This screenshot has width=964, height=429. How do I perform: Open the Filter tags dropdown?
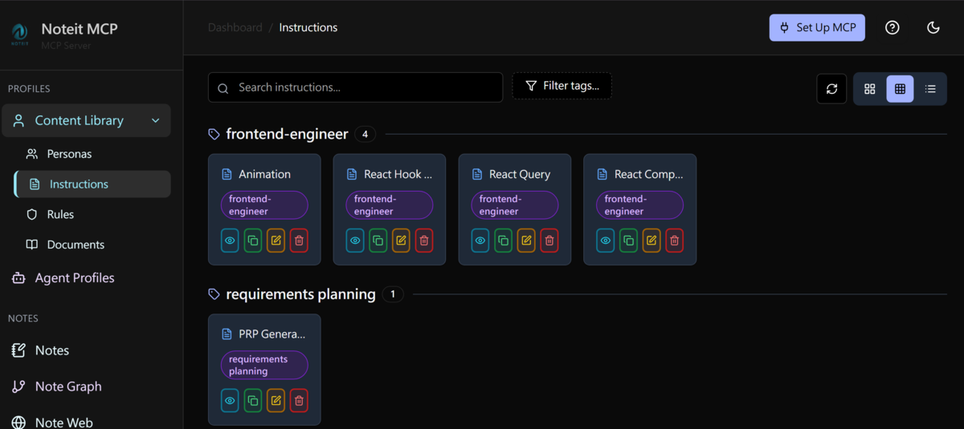[x=562, y=87]
